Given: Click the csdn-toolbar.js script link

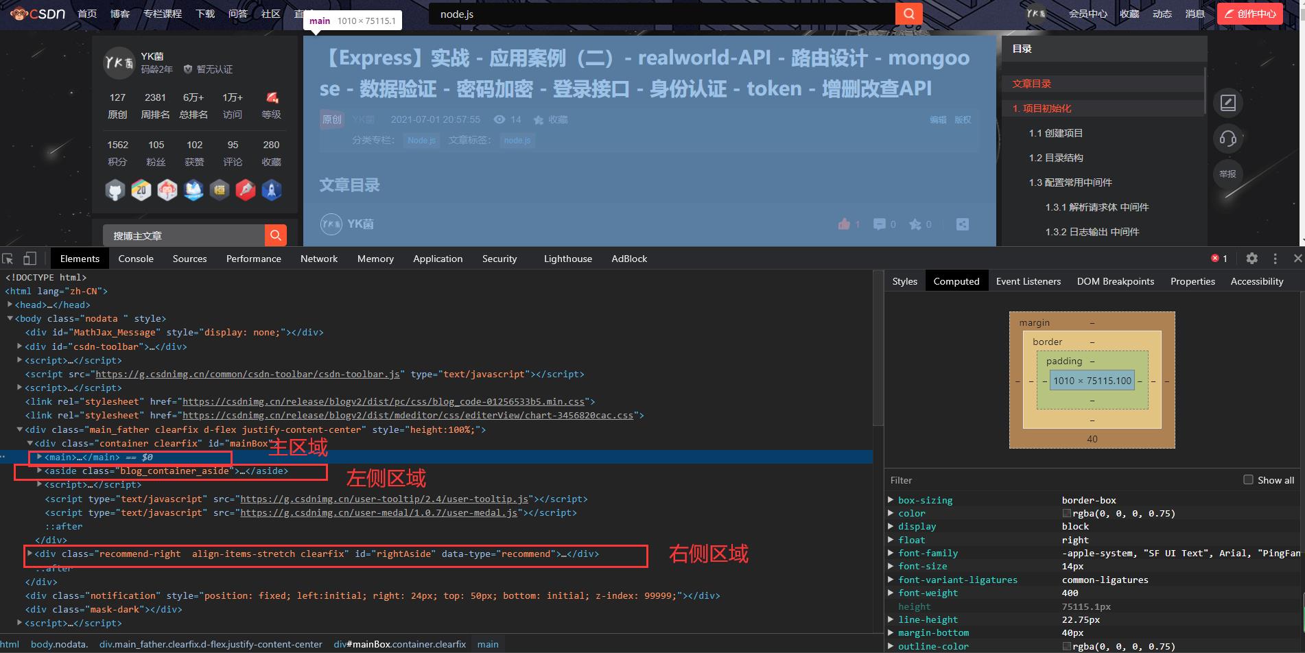Looking at the screenshot, I should pos(247,374).
